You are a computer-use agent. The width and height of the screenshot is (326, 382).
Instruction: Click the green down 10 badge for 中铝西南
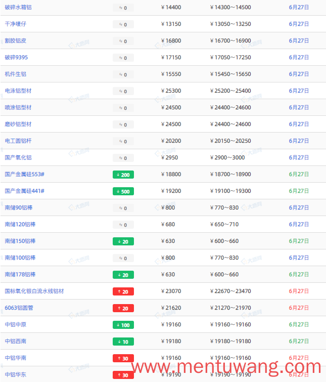pyautogui.click(x=123, y=342)
